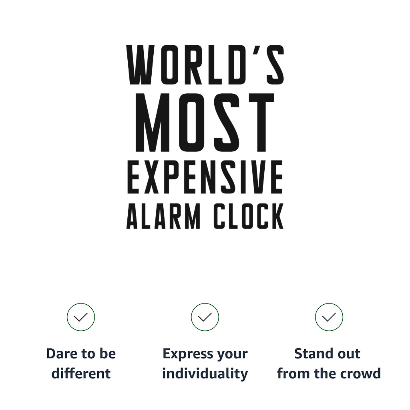Click the word "CLOCK" in the headline
This screenshot has height=410, width=410.
click(x=248, y=217)
